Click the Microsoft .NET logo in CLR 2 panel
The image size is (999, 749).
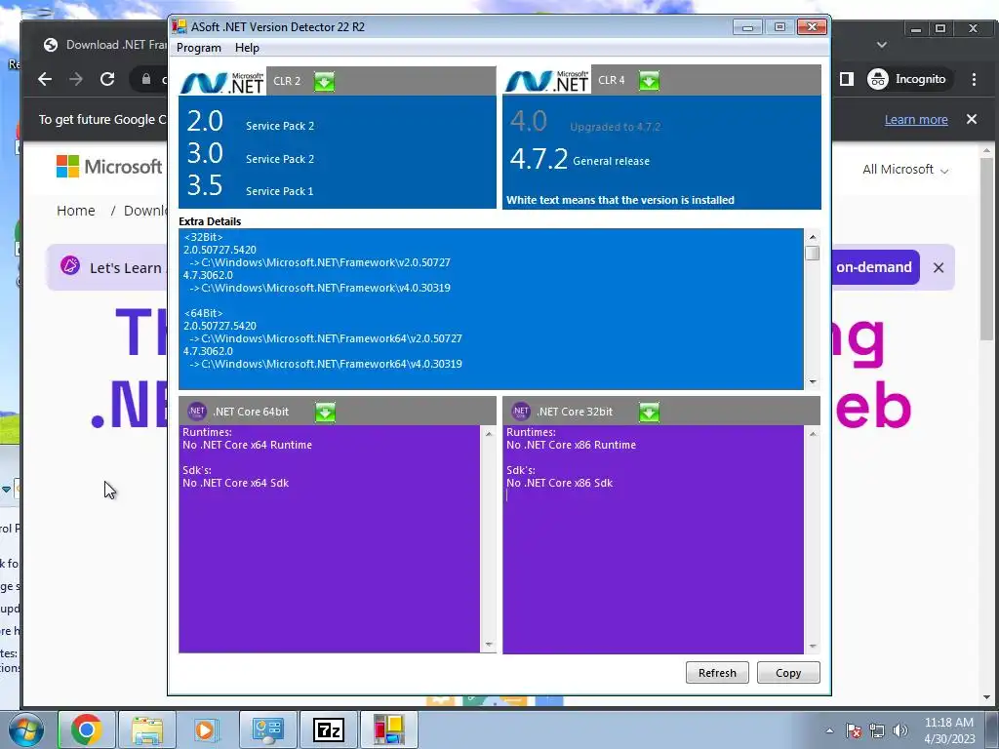(223, 82)
